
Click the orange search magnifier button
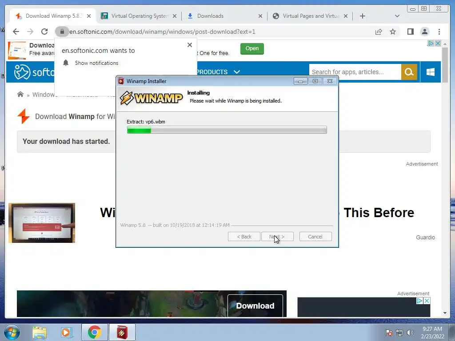(x=409, y=72)
